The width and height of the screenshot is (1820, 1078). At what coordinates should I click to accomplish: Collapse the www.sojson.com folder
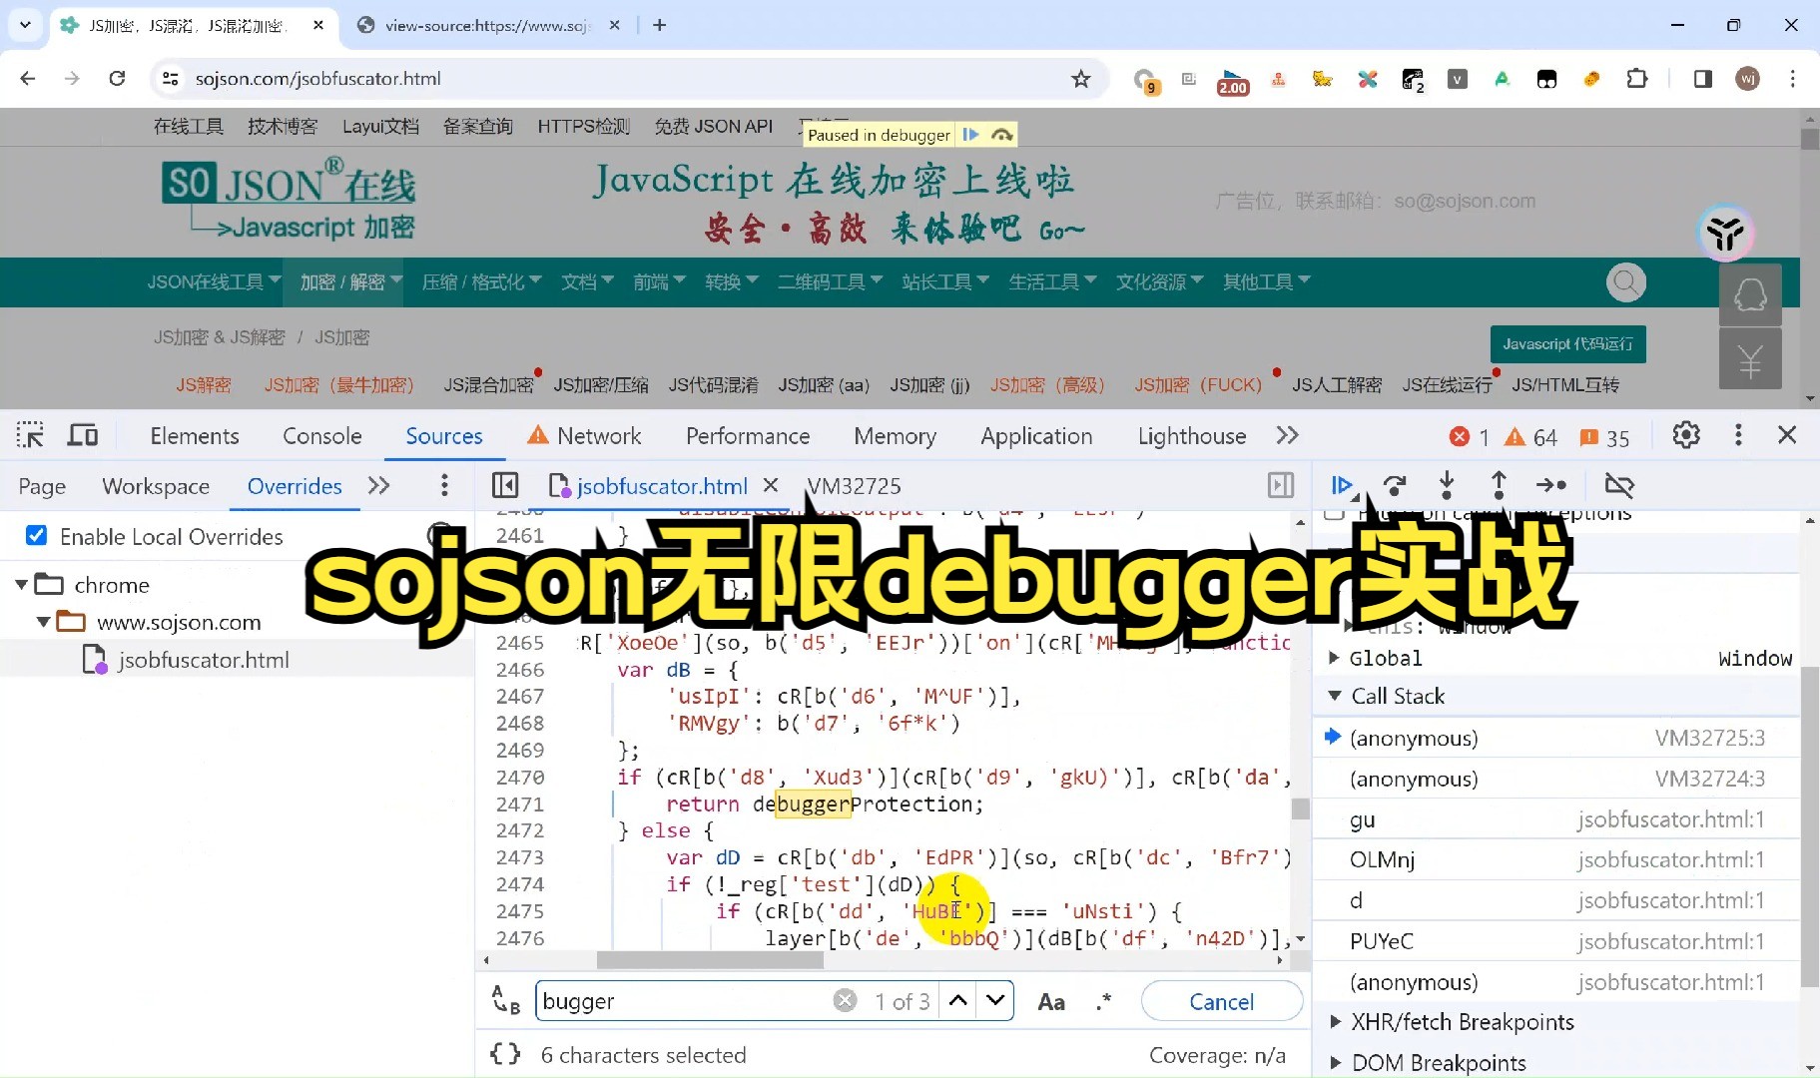pyautogui.click(x=43, y=622)
